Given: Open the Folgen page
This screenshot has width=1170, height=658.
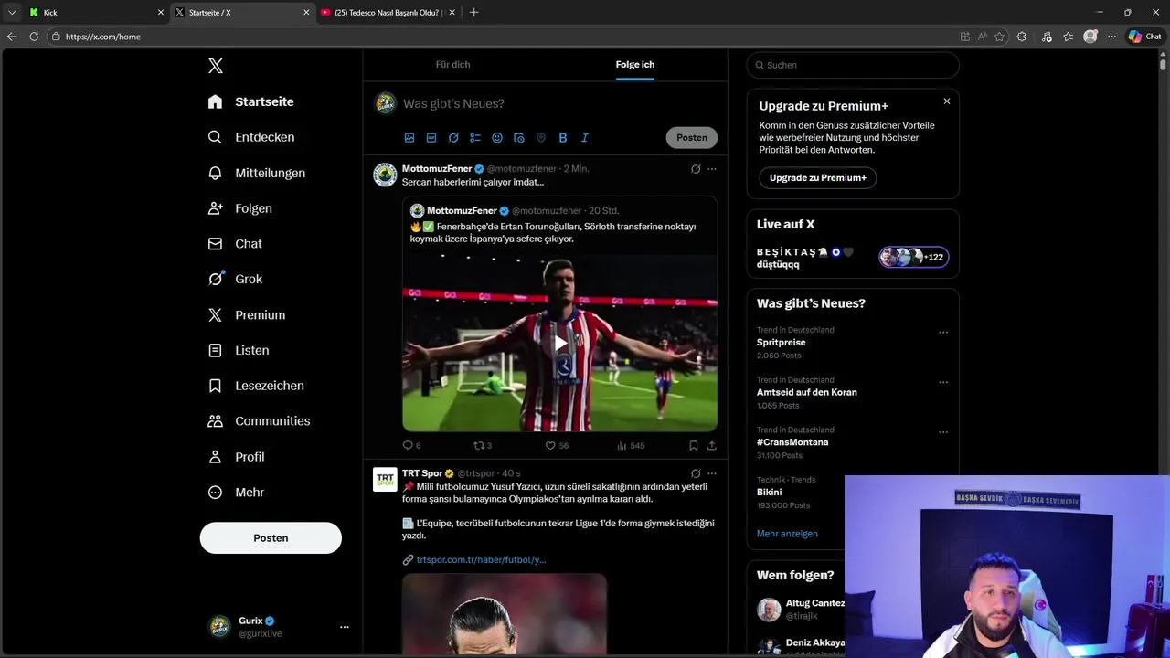Looking at the screenshot, I should coord(239,208).
